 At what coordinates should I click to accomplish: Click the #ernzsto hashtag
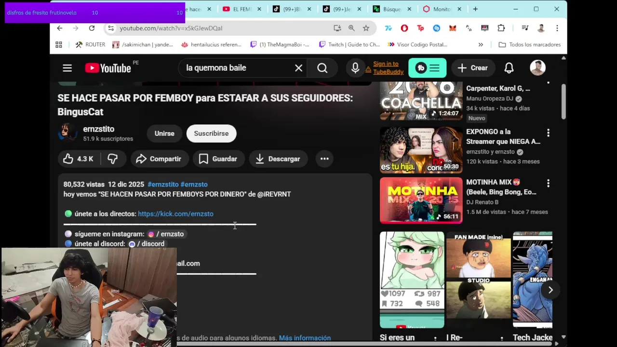(x=194, y=185)
